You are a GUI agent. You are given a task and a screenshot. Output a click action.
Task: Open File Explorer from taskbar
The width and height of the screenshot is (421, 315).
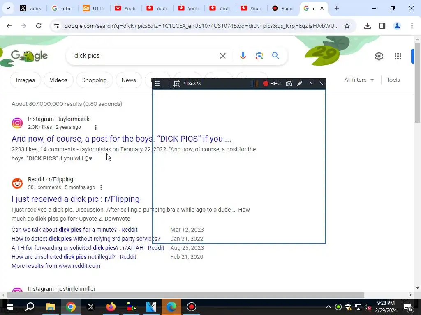[50, 307]
